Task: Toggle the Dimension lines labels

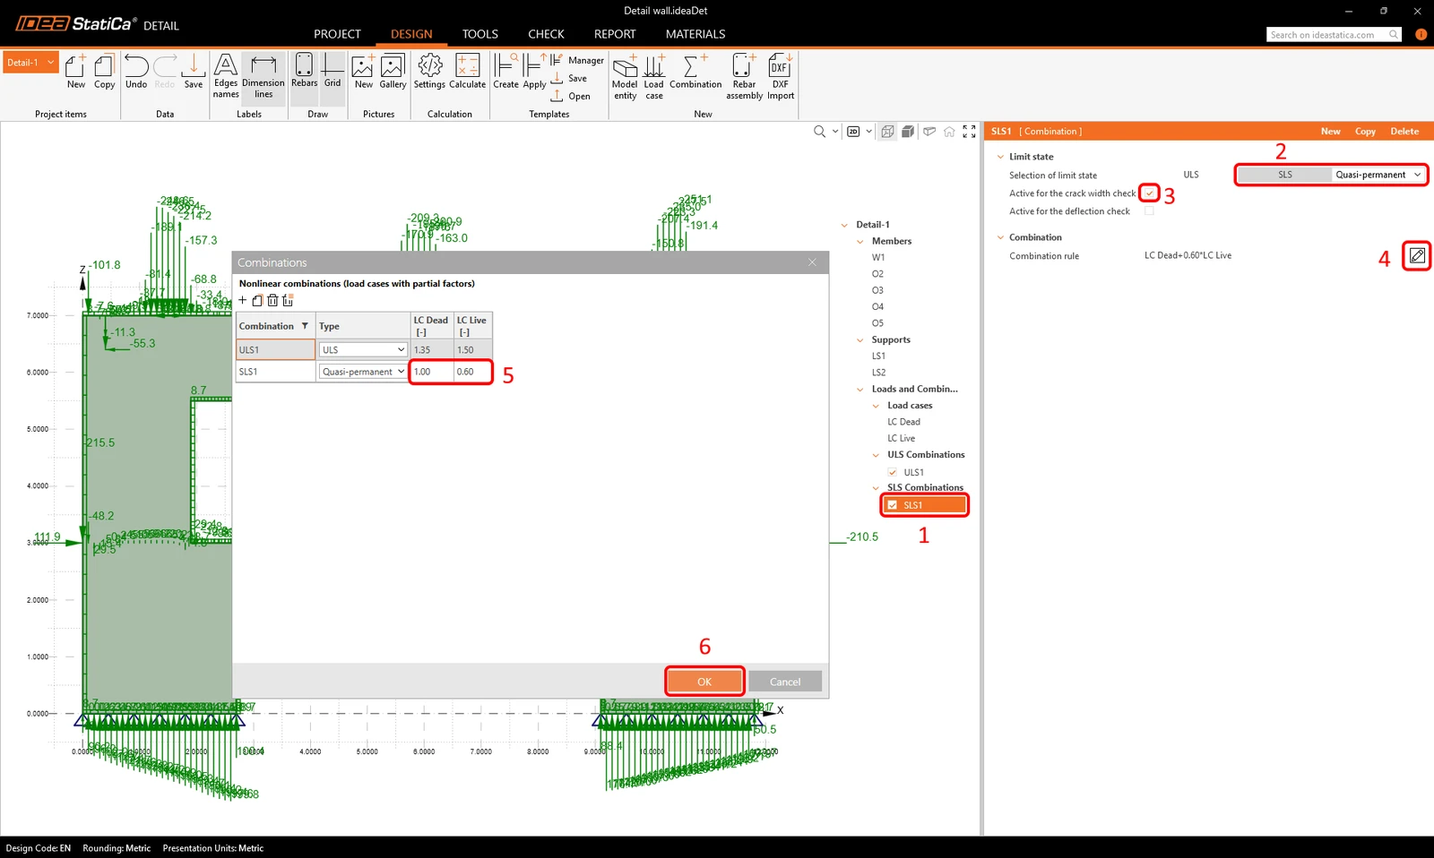Action: pyautogui.click(x=263, y=76)
